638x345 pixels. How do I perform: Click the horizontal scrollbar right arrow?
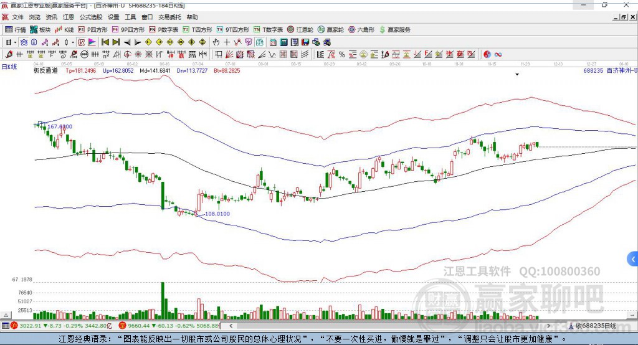pyautogui.click(x=548, y=326)
